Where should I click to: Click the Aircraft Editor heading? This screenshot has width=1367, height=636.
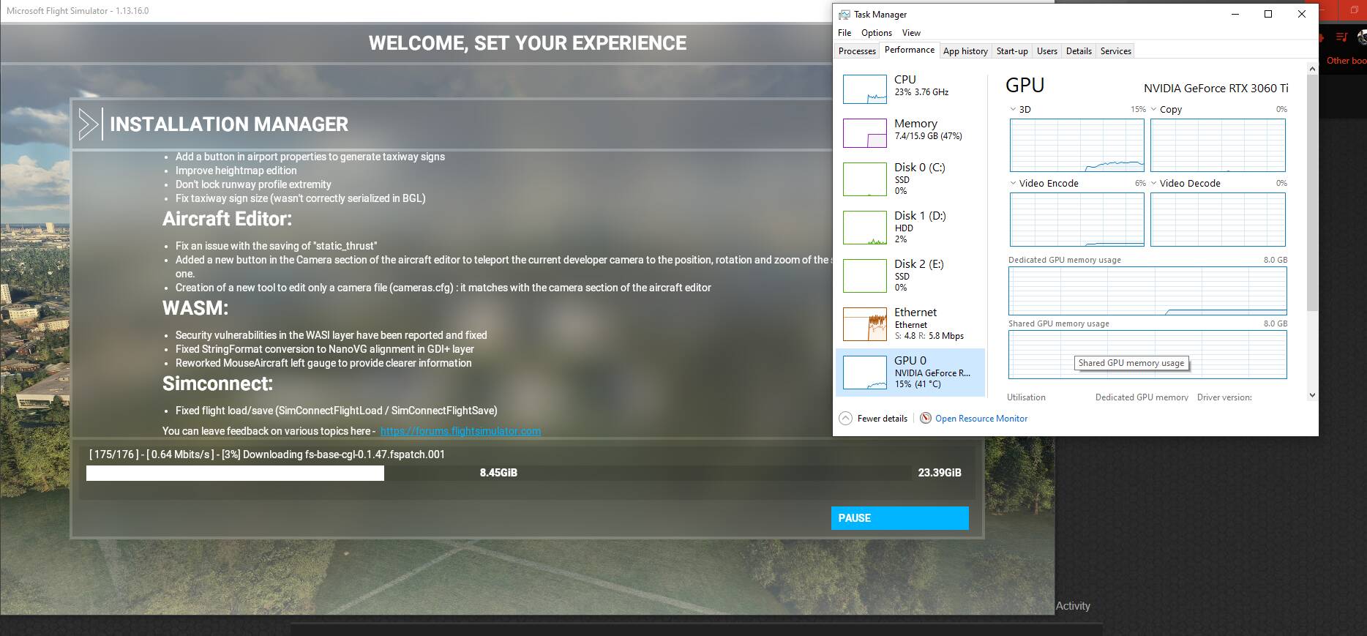coord(227,219)
